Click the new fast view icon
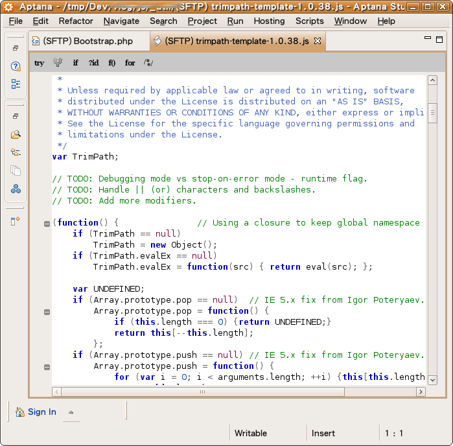Viewport: 453px width, 446px height. [x=15, y=221]
